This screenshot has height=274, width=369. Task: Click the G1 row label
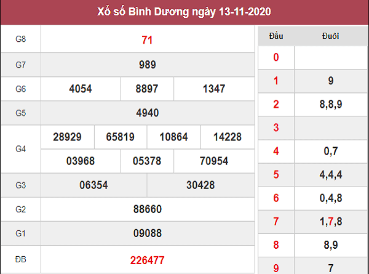[21, 233]
